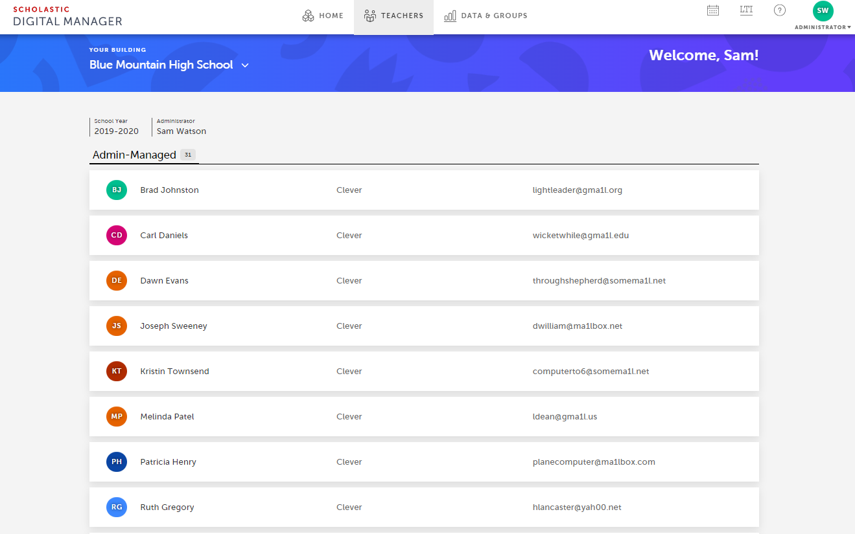Screen dimensions: 855x534
Task: Click Patricia Henry's PH avatar
Action: [117, 462]
